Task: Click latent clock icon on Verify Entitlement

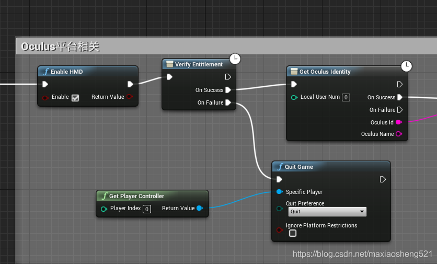Action: [x=235, y=59]
